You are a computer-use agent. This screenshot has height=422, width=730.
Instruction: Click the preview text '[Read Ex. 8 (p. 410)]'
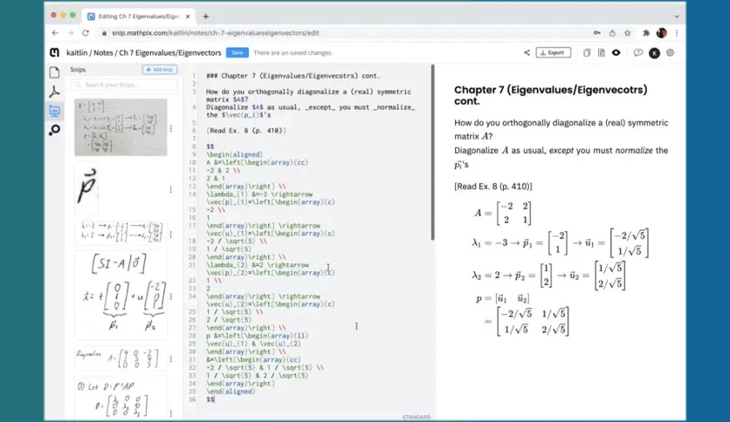[x=493, y=186]
